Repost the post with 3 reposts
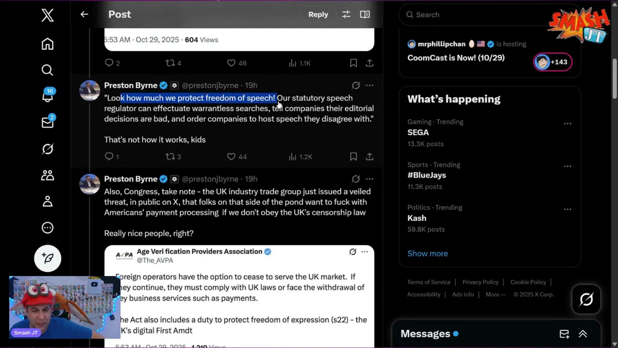 click(x=170, y=157)
